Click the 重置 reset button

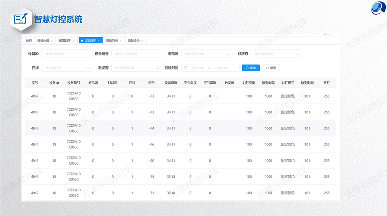point(271,68)
